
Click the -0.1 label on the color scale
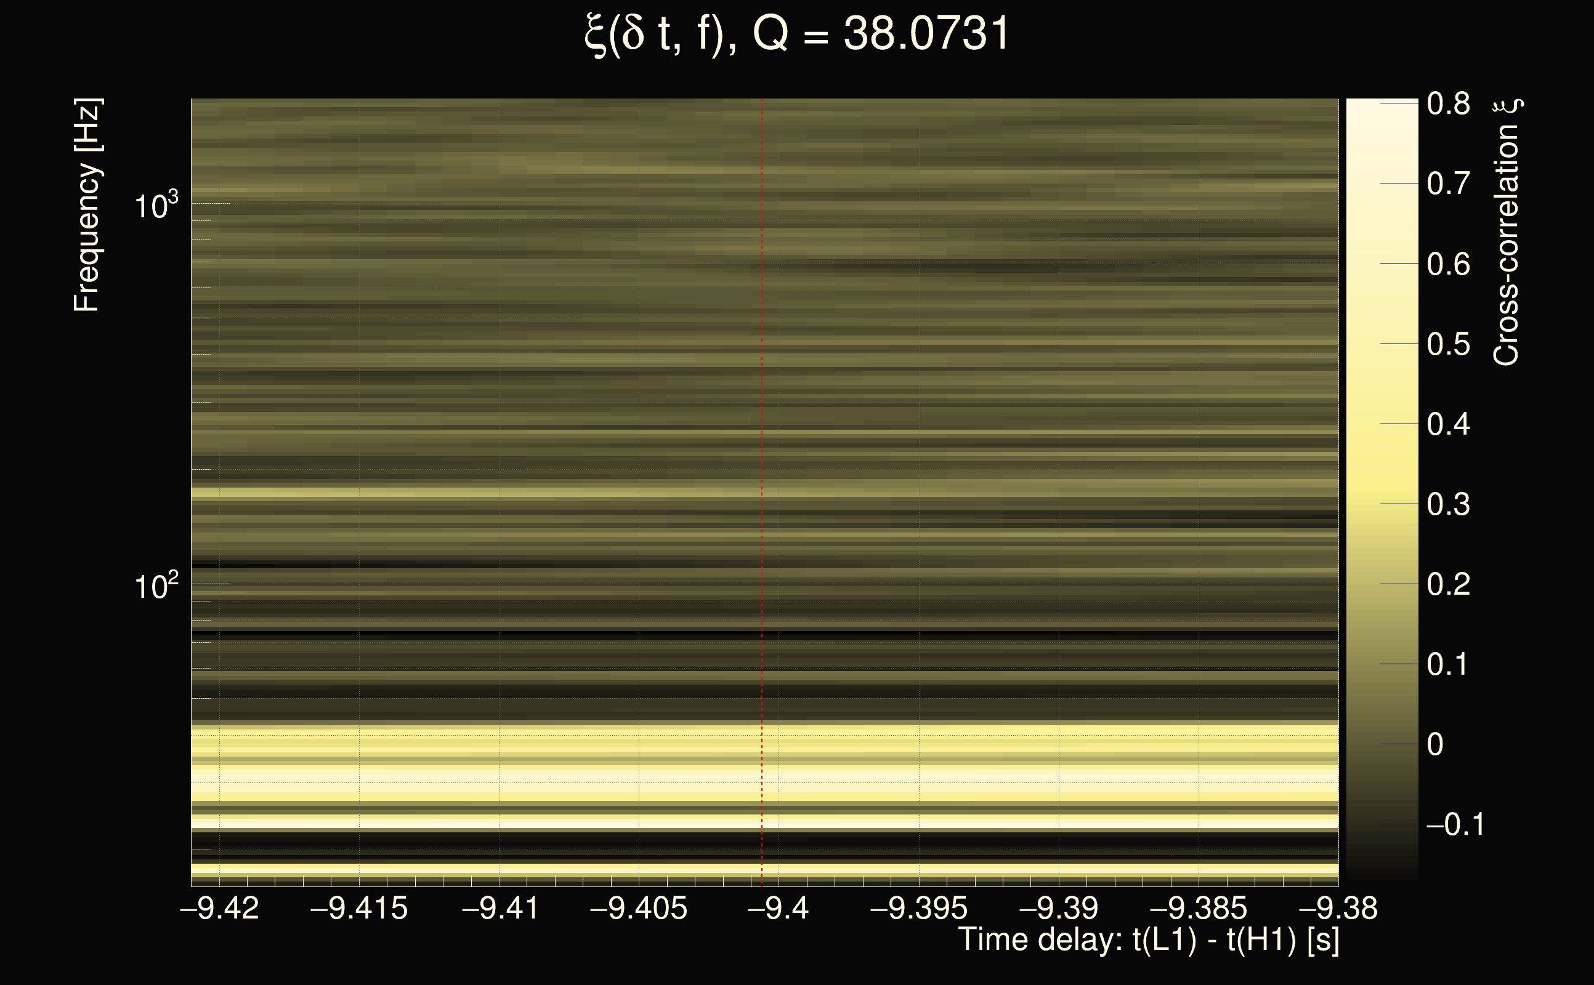(x=1455, y=824)
